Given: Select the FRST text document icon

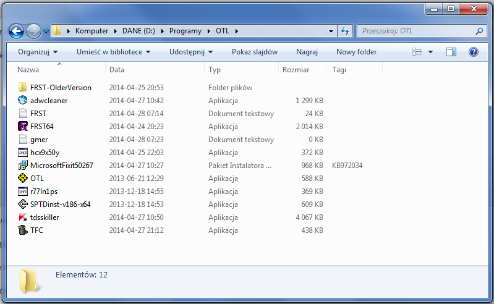Looking at the screenshot, I should [23, 113].
